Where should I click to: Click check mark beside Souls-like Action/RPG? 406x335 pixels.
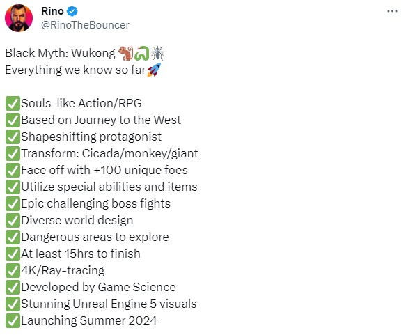click(13, 104)
